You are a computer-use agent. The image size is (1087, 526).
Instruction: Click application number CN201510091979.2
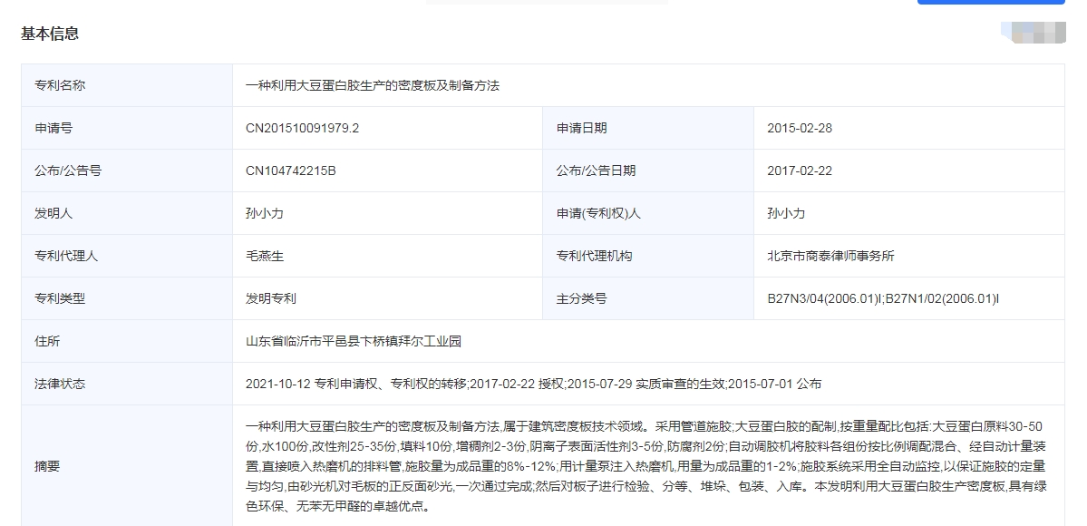point(302,128)
